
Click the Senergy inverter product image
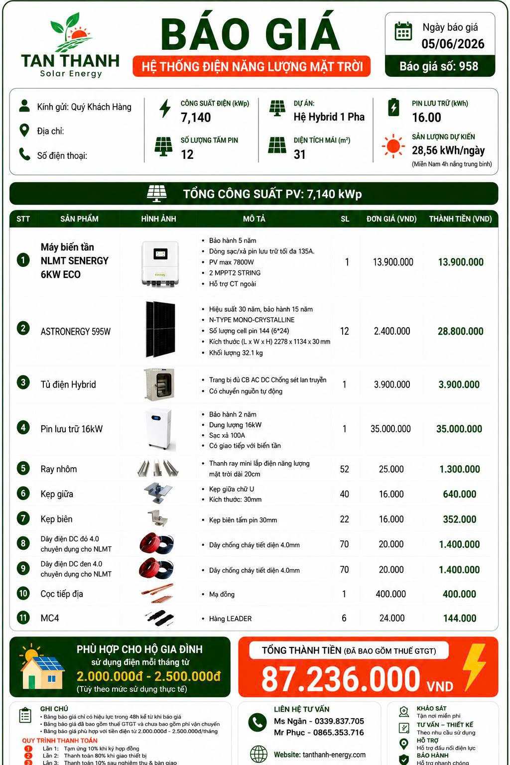(160, 263)
